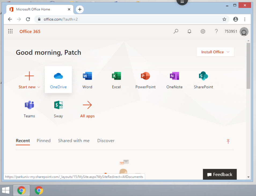Click the page vertical scrollbar thumb

point(248,66)
